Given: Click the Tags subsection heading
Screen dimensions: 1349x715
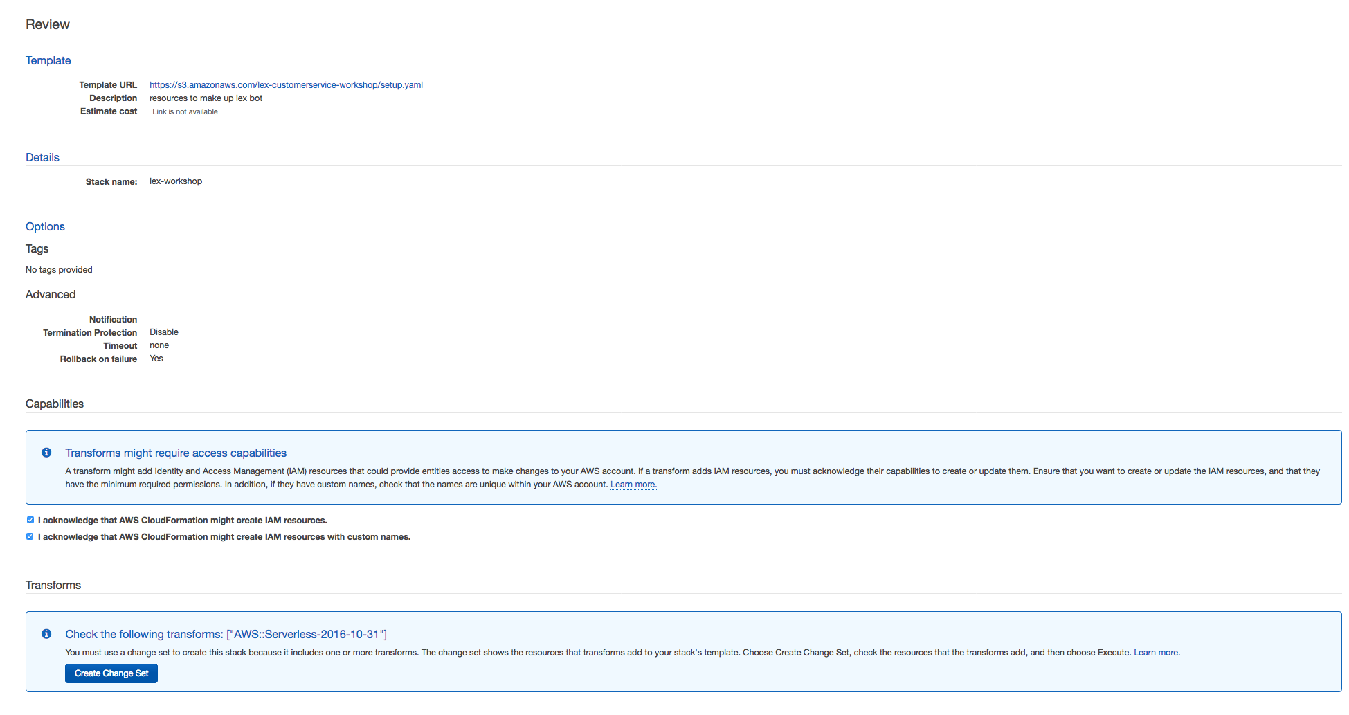Looking at the screenshot, I should pos(37,248).
